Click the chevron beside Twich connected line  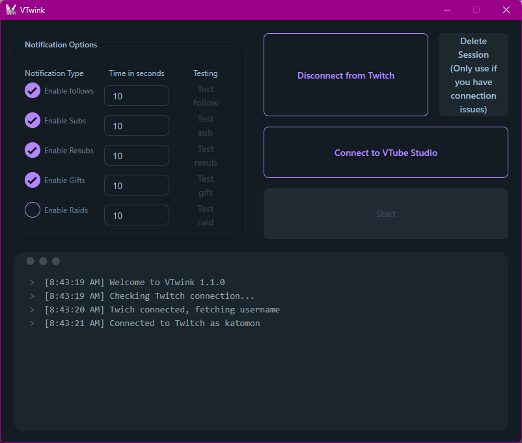click(32, 310)
